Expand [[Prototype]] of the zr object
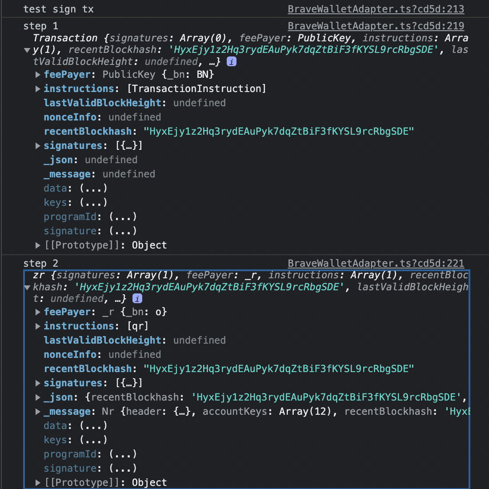Screen dimensions: 489x489 (x=38, y=482)
